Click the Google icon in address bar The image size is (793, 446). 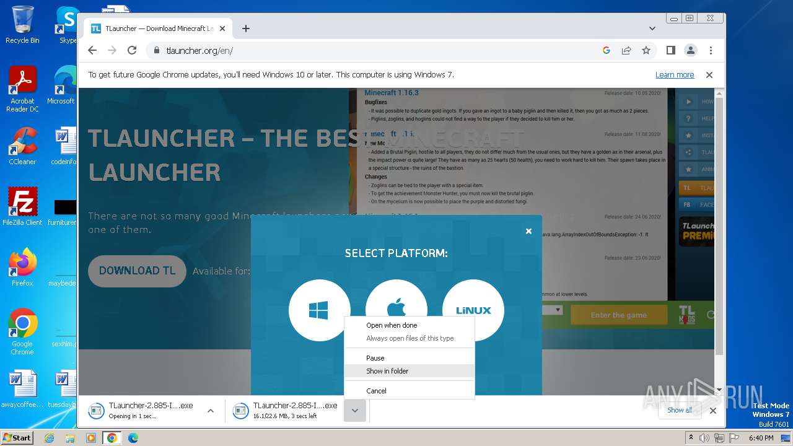tap(607, 50)
